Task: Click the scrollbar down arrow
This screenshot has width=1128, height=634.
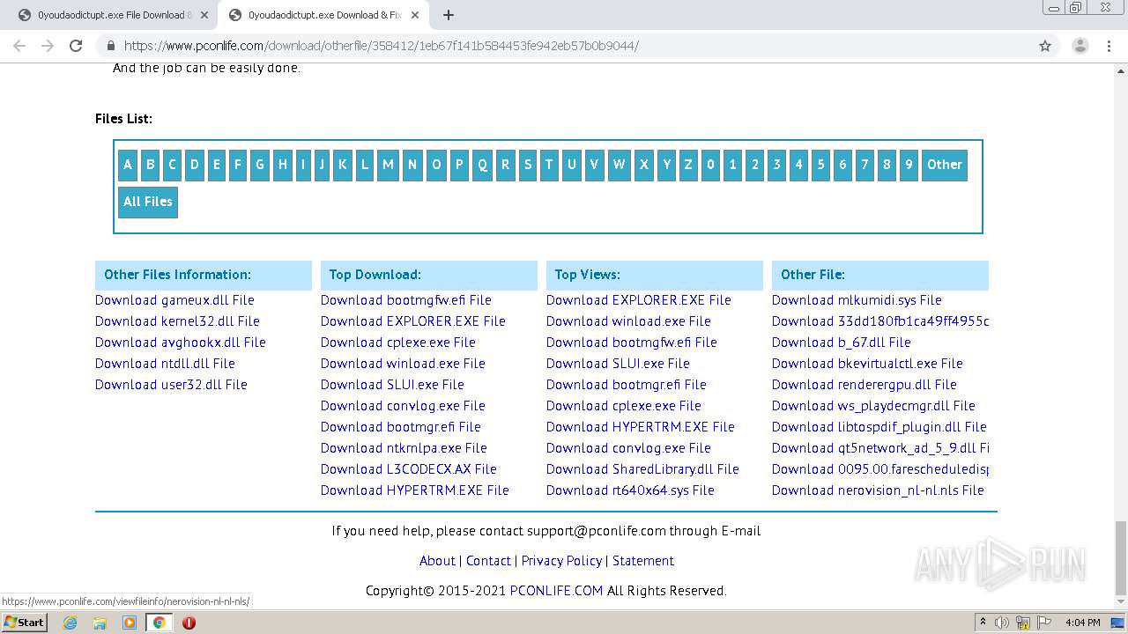Action: point(1120,604)
